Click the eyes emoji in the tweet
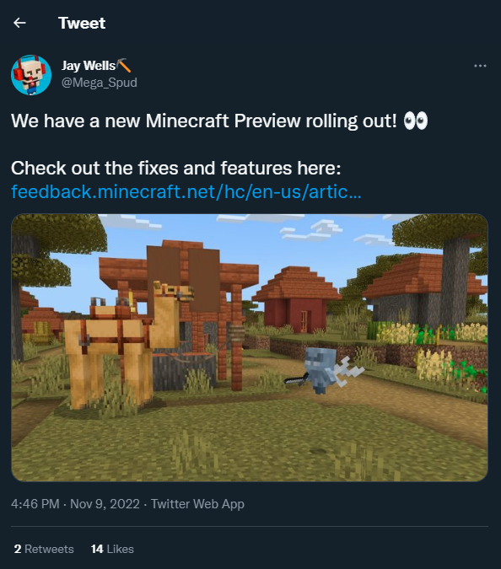The width and height of the screenshot is (501, 569). click(416, 121)
